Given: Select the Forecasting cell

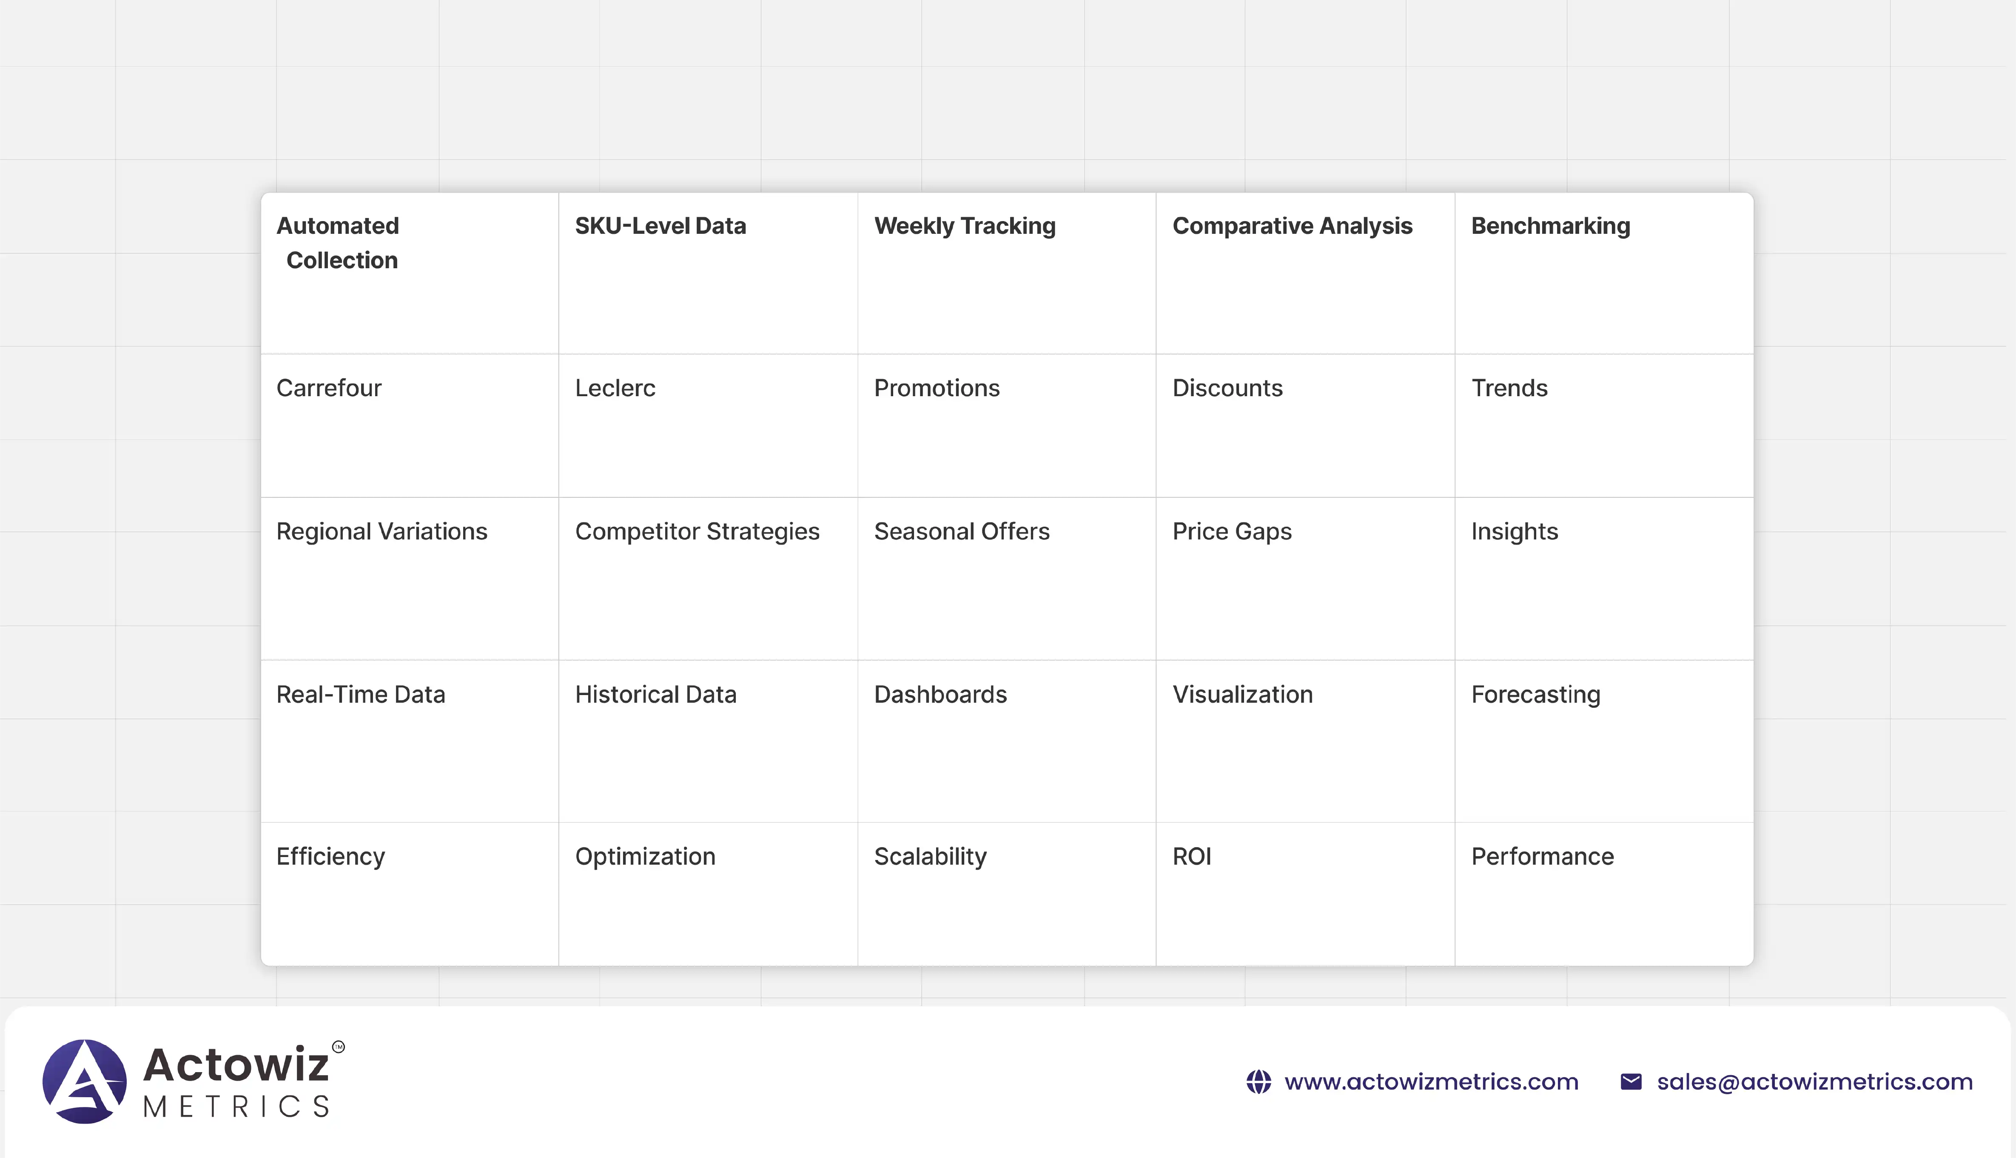Looking at the screenshot, I should 1535,694.
